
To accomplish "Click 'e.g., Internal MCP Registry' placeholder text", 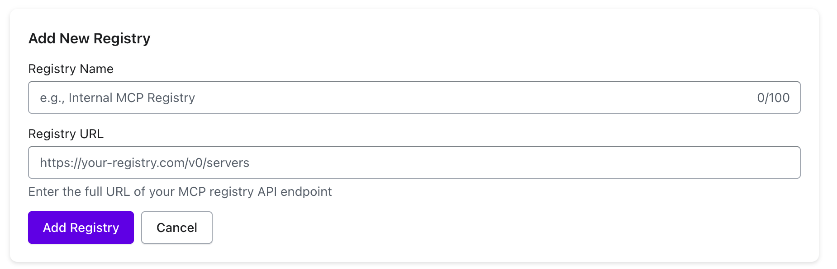I will pyautogui.click(x=117, y=98).
